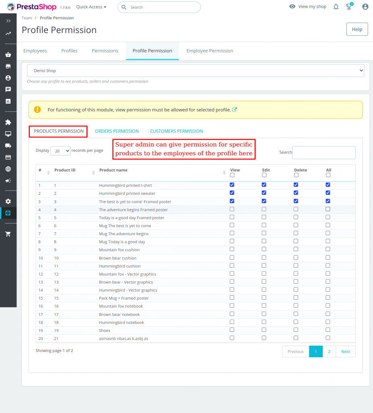Open the Stats bar-chart icon in the sidebar
373x413 pixels.
tap(8, 101)
